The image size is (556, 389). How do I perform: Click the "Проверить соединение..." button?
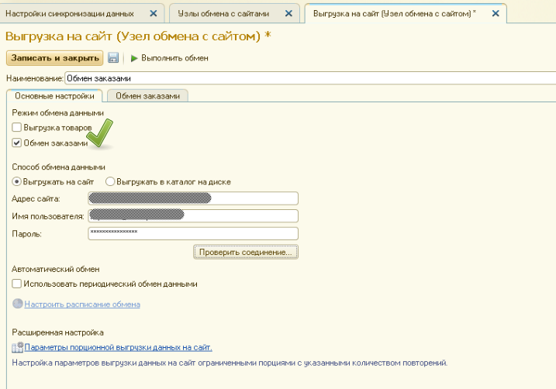pos(245,252)
